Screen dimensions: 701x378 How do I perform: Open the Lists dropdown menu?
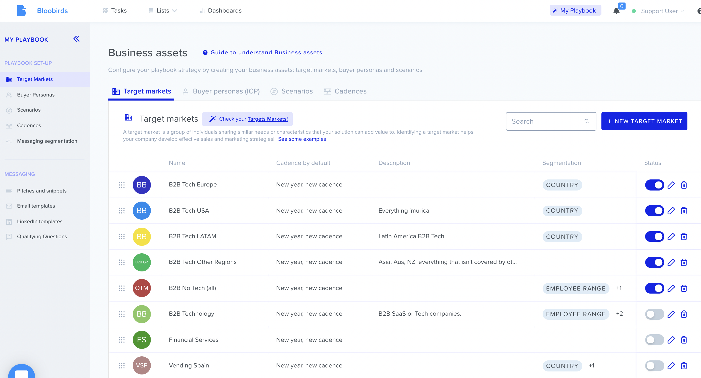pyautogui.click(x=163, y=11)
